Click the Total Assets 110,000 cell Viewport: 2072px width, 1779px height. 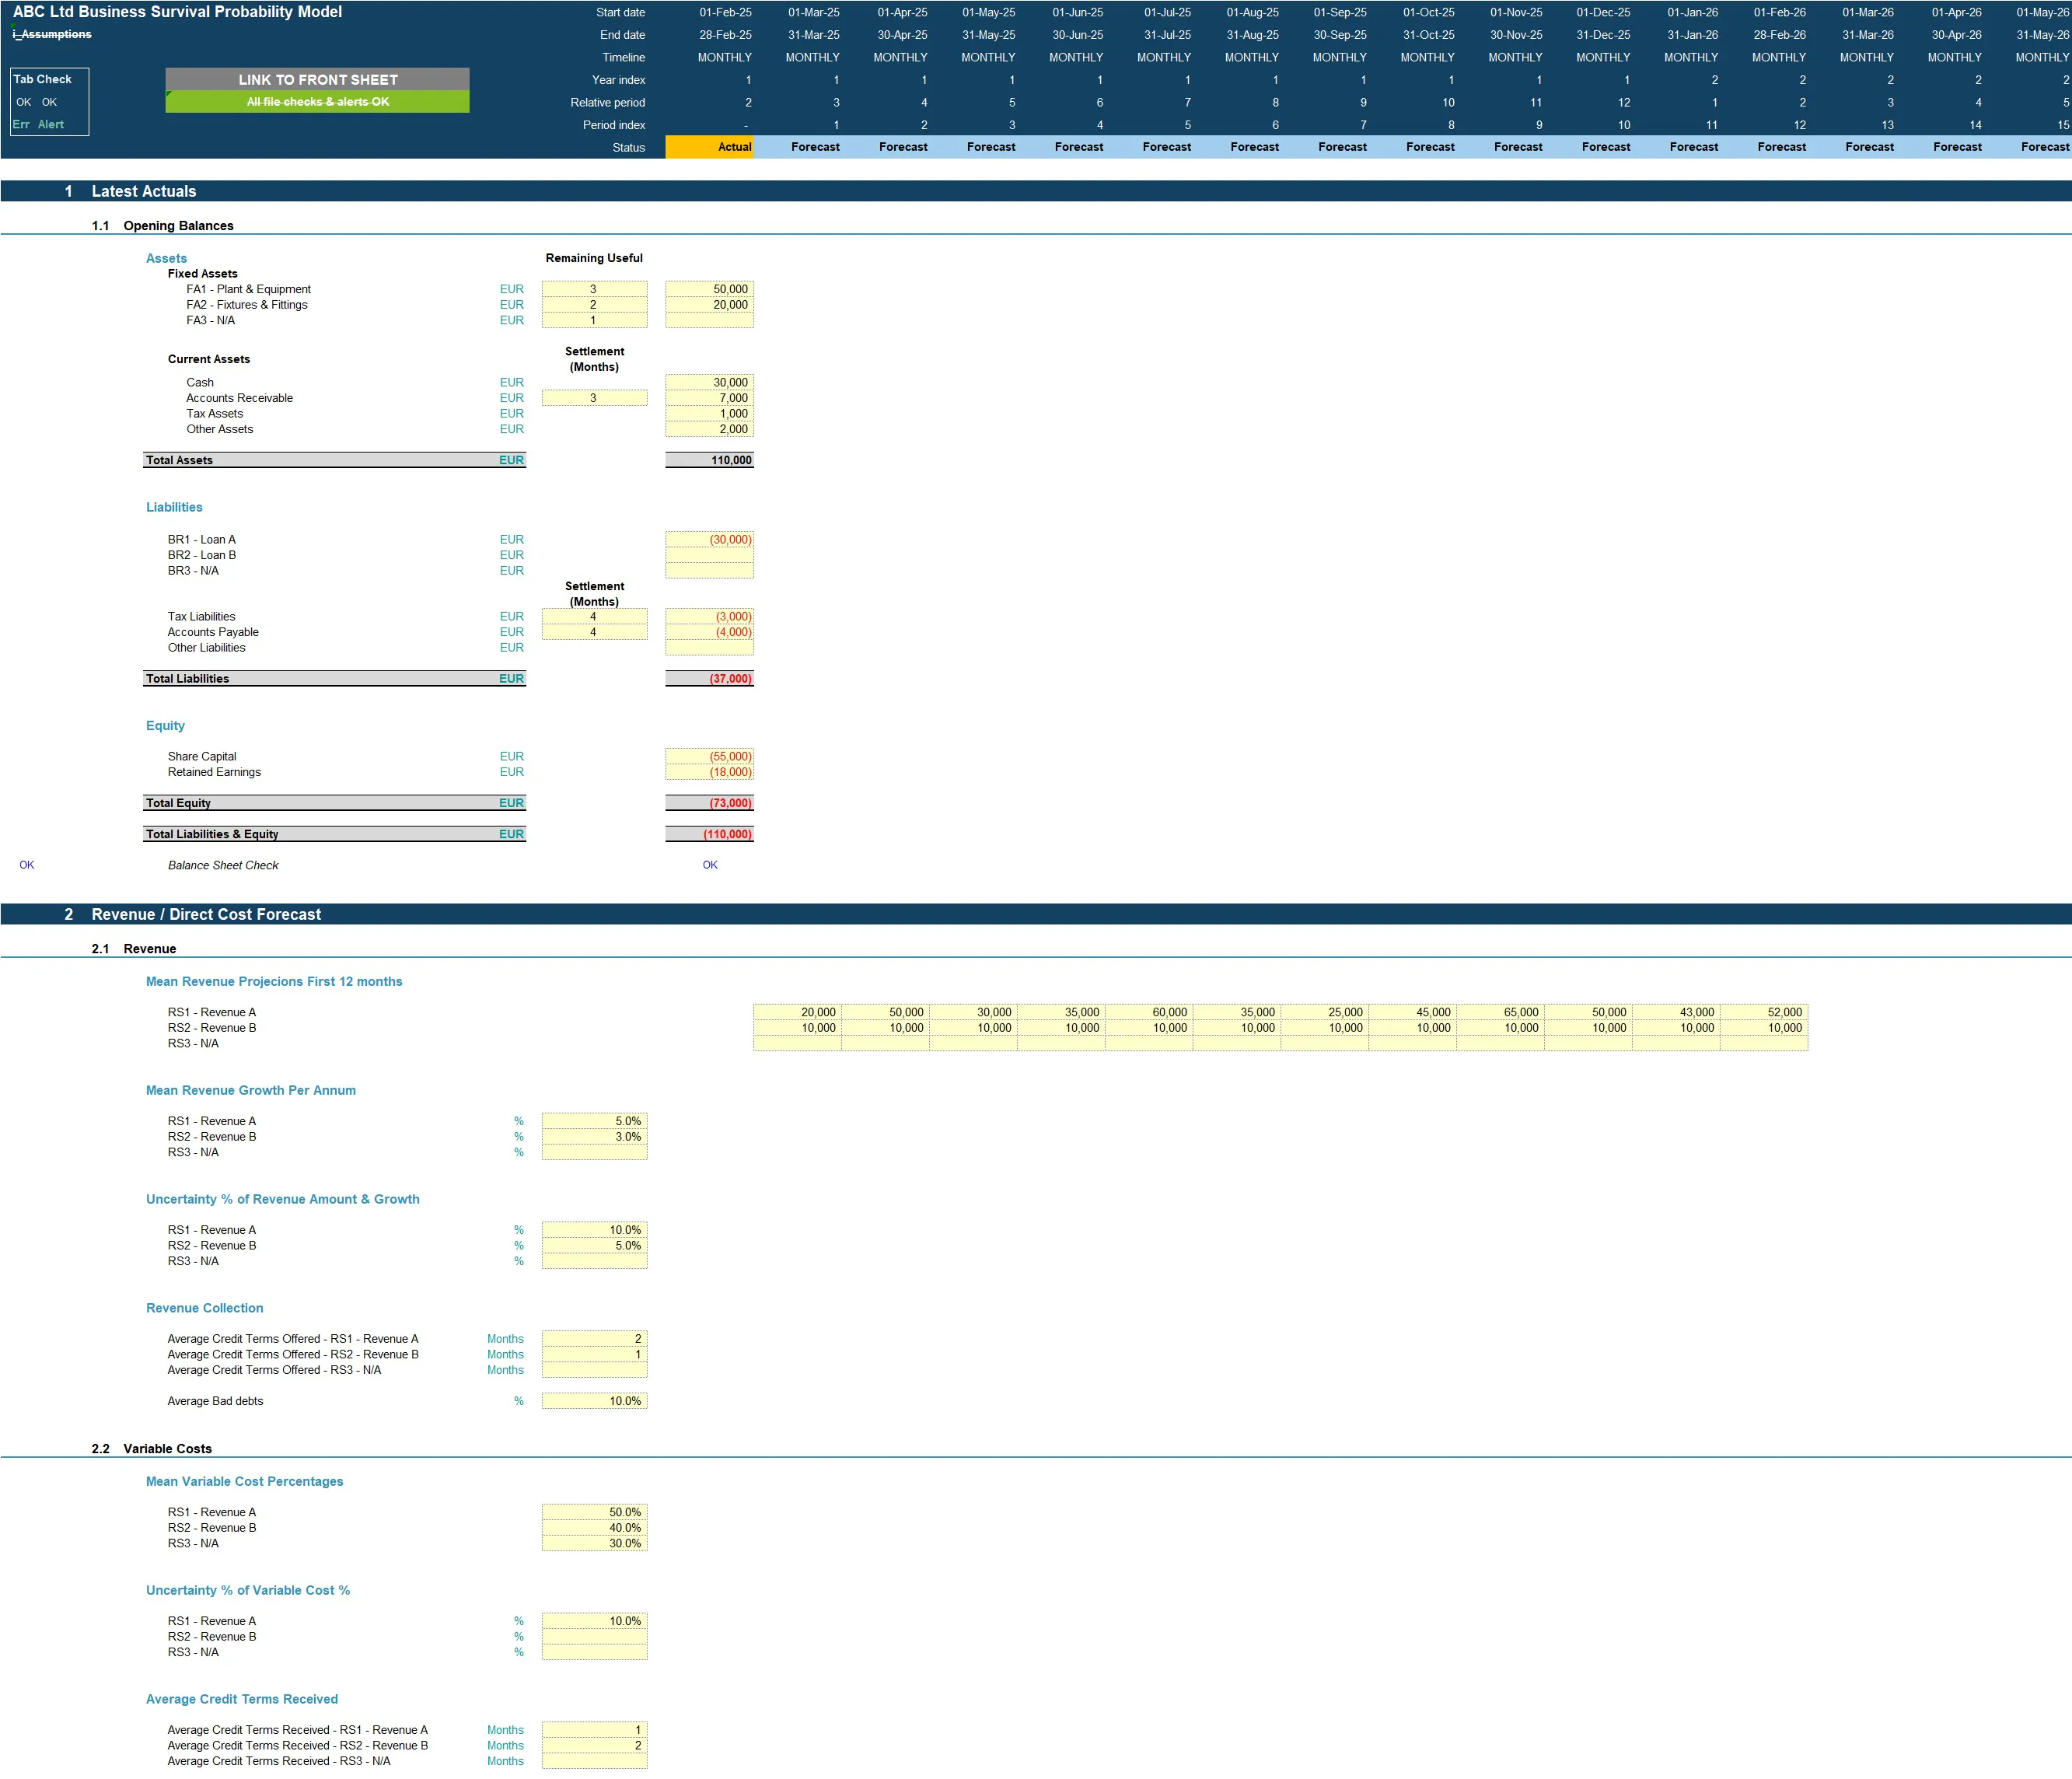709,460
